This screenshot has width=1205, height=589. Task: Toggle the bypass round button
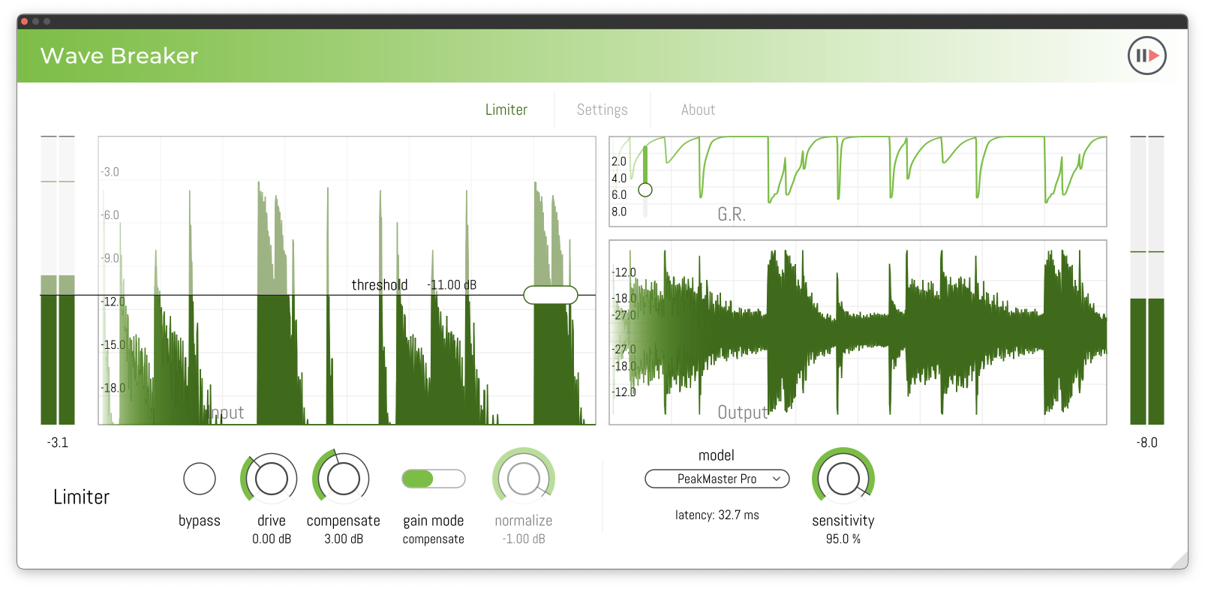[x=200, y=479]
